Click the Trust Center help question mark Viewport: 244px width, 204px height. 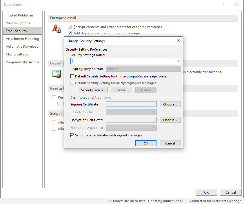pos(223,5)
